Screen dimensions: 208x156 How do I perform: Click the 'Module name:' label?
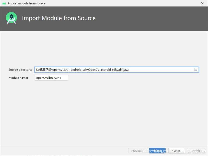(x=18, y=78)
